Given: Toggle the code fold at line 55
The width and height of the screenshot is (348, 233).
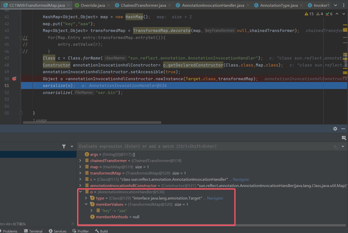Looking at the screenshot, I should click(21, 113).
